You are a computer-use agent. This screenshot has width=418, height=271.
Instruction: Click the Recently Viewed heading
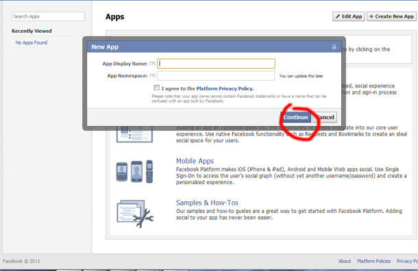tap(32, 31)
